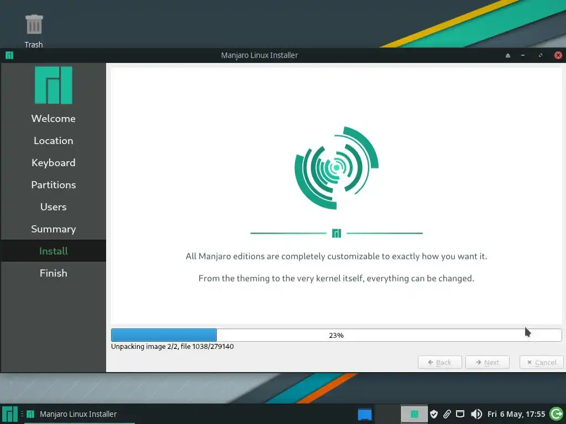Viewport: 566px width, 424px height.
Task: Select the Users step in the sidebar
Action: click(54, 207)
